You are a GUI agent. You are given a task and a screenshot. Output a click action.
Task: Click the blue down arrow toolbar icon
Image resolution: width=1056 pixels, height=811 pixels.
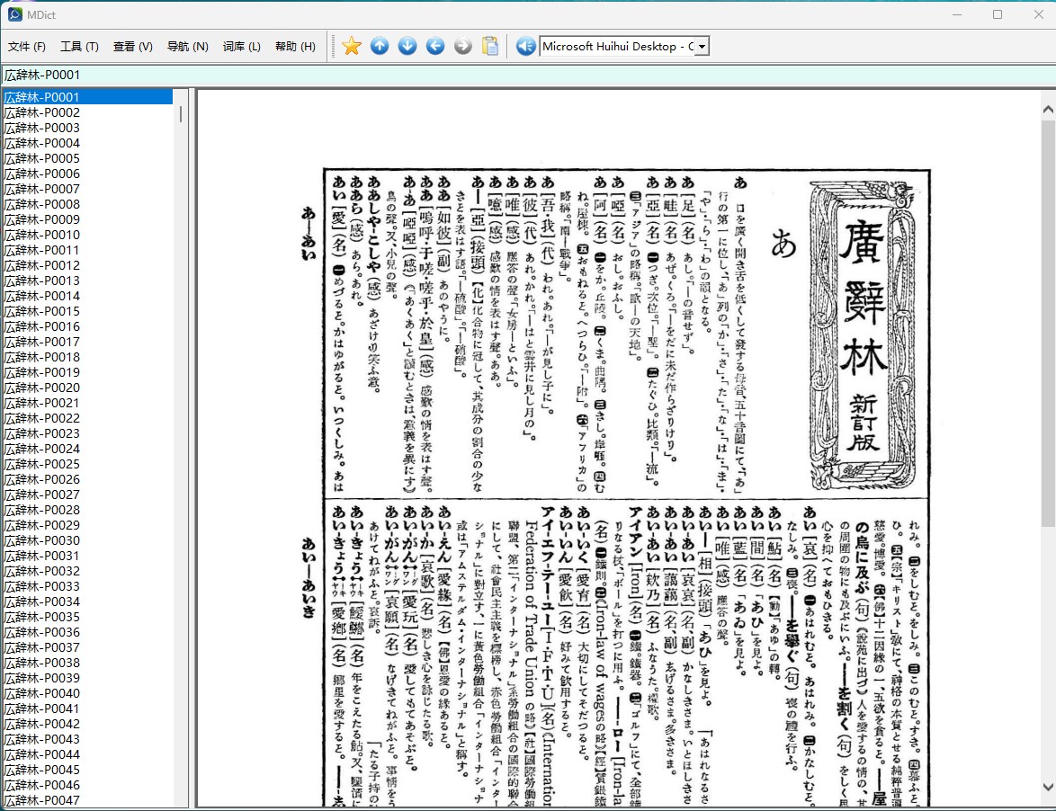coord(407,46)
